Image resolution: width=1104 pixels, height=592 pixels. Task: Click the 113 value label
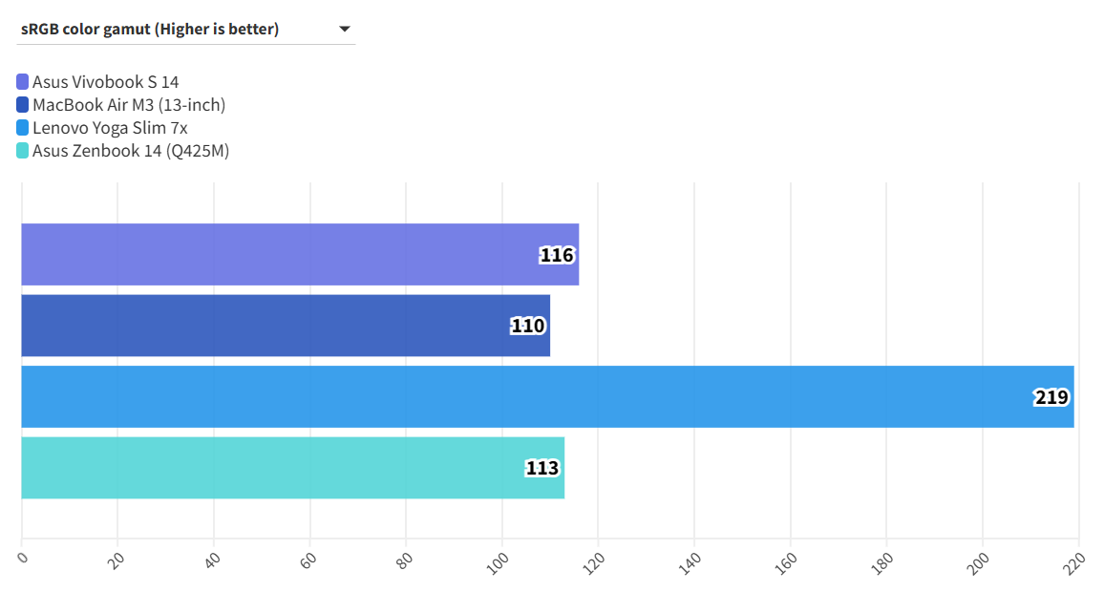tap(542, 469)
